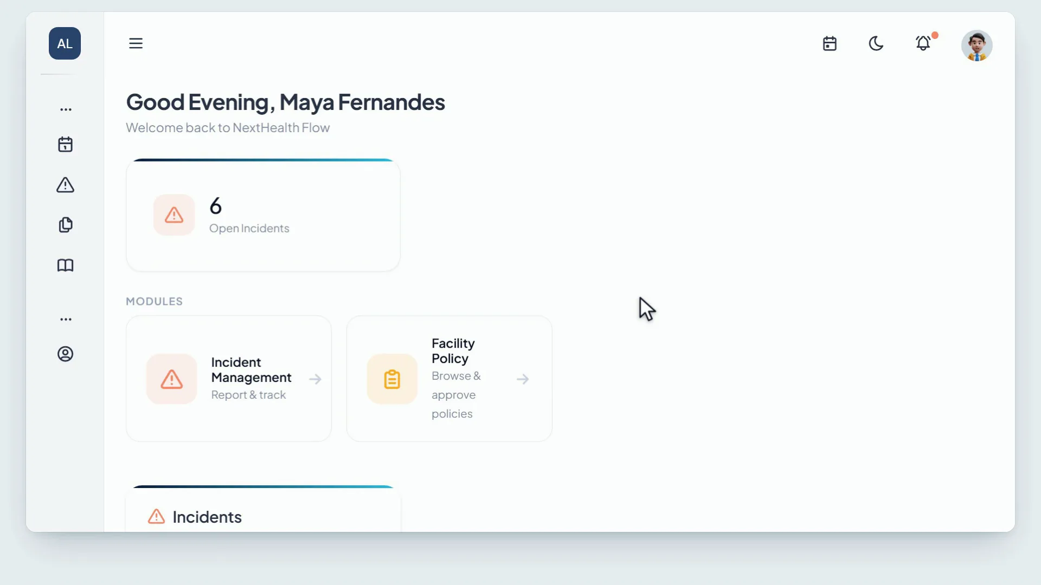Click the Incident Management warning icon
Viewport: 1041px width, 585px height.
pos(171,379)
